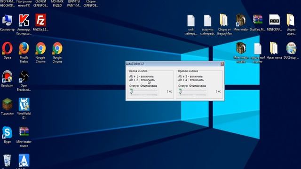The image size is (301, 169).
Task: Open the Компьютер desktop icon
Action: [x=8, y=20]
